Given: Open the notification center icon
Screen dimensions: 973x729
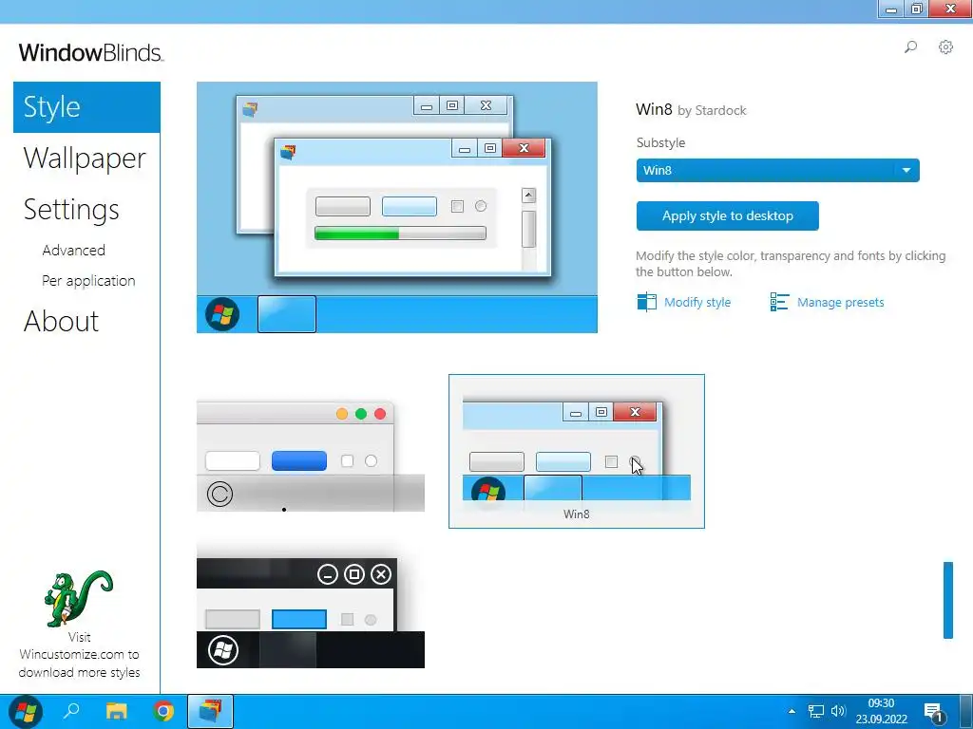Looking at the screenshot, I should click(934, 712).
